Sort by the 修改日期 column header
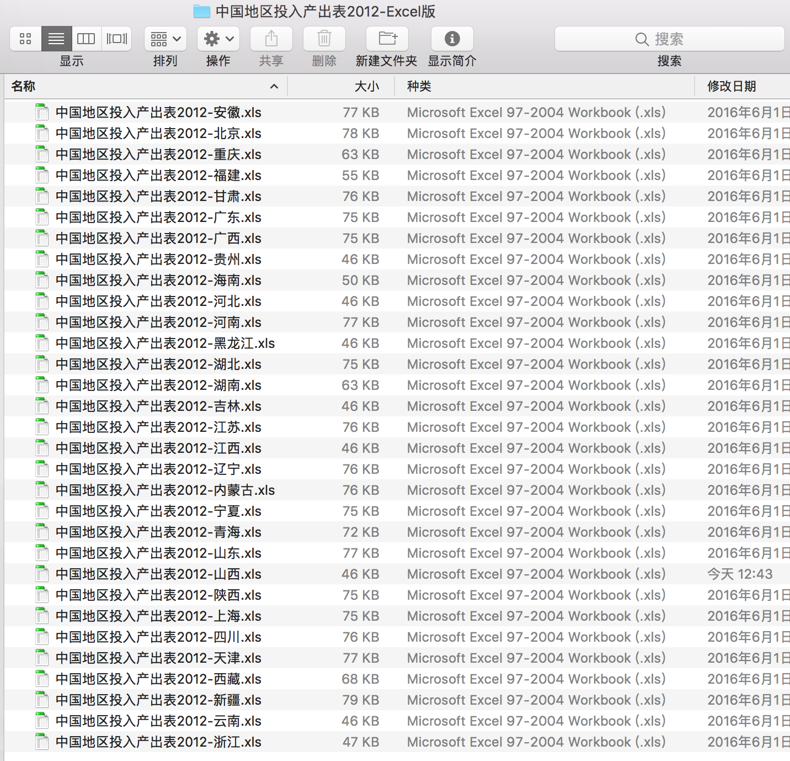This screenshot has width=790, height=761. click(732, 86)
